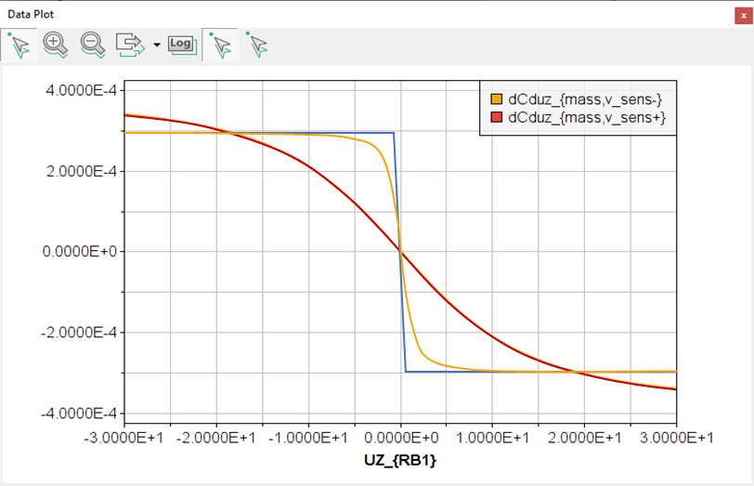Select the leftmost pointer selection tool

point(19,45)
